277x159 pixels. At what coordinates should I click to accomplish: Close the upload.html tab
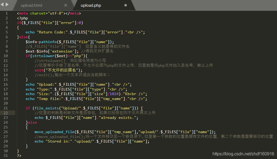(x=66, y=5)
